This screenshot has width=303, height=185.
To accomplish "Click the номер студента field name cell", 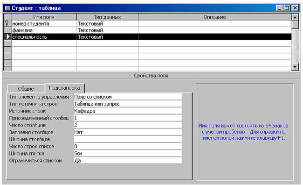I will coord(44,24).
